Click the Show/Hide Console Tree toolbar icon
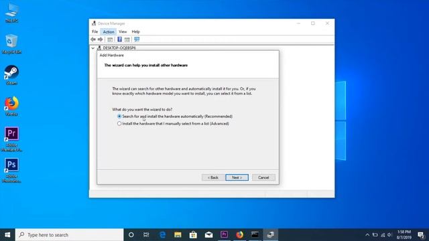The height and width of the screenshot is (241, 429). click(x=110, y=39)
